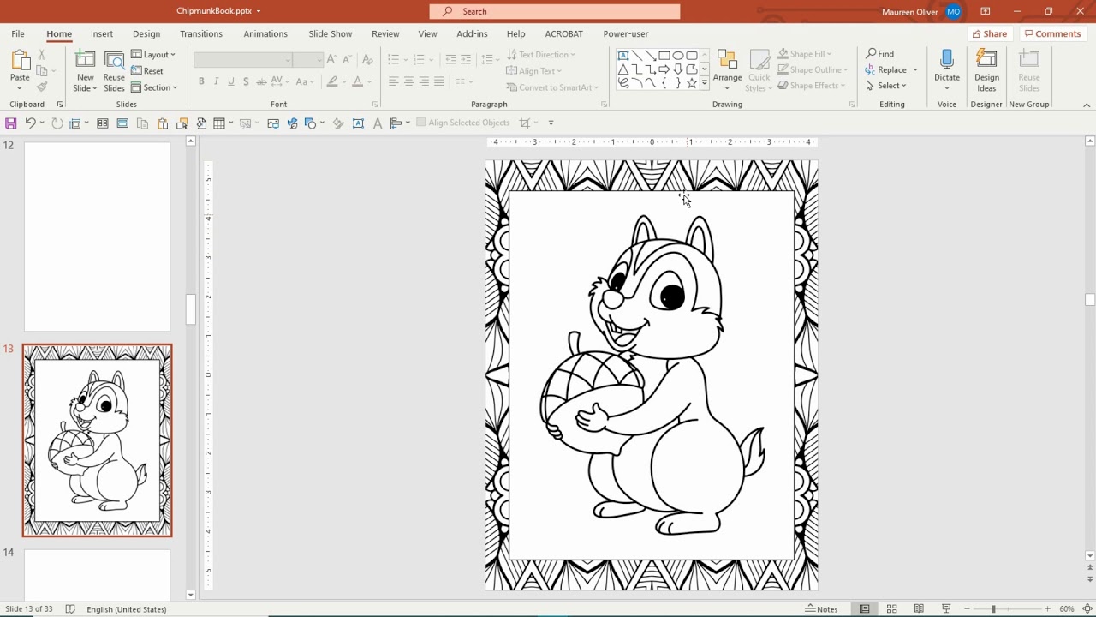The image size is (1096, 617).
Task: Click in the Search box
Action: pyautogui.click(x=555, y=11)
